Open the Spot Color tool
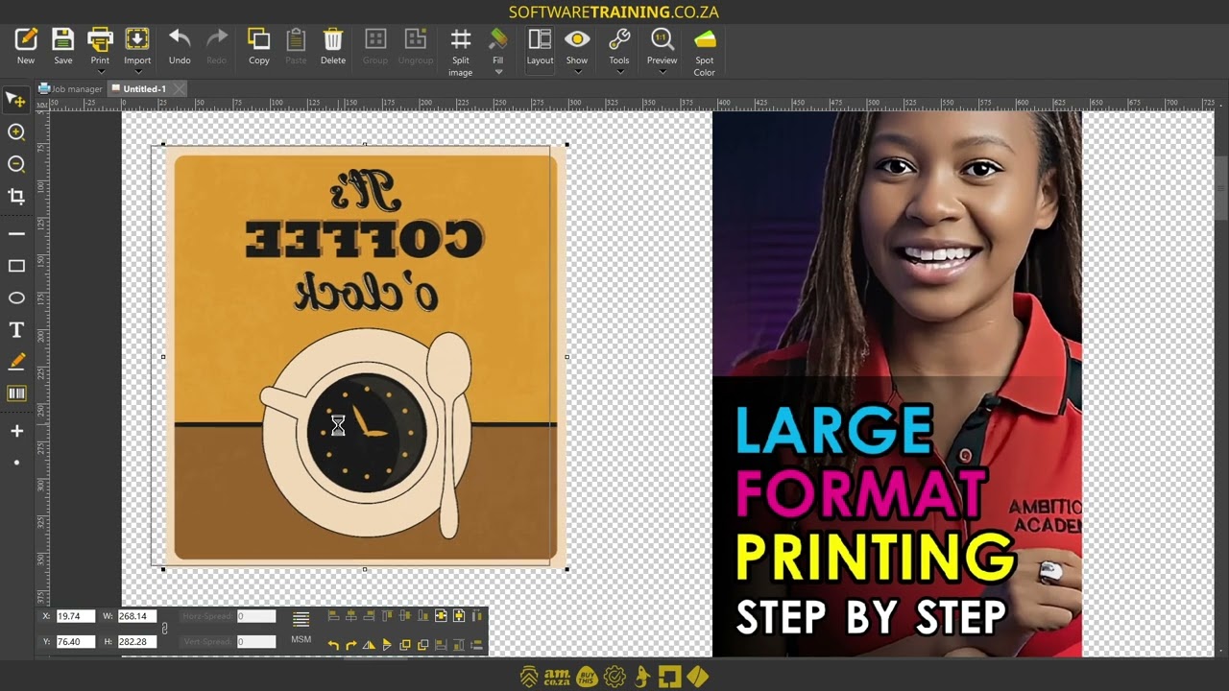This screenshot has height=691, width=1229. click(705, 39)
